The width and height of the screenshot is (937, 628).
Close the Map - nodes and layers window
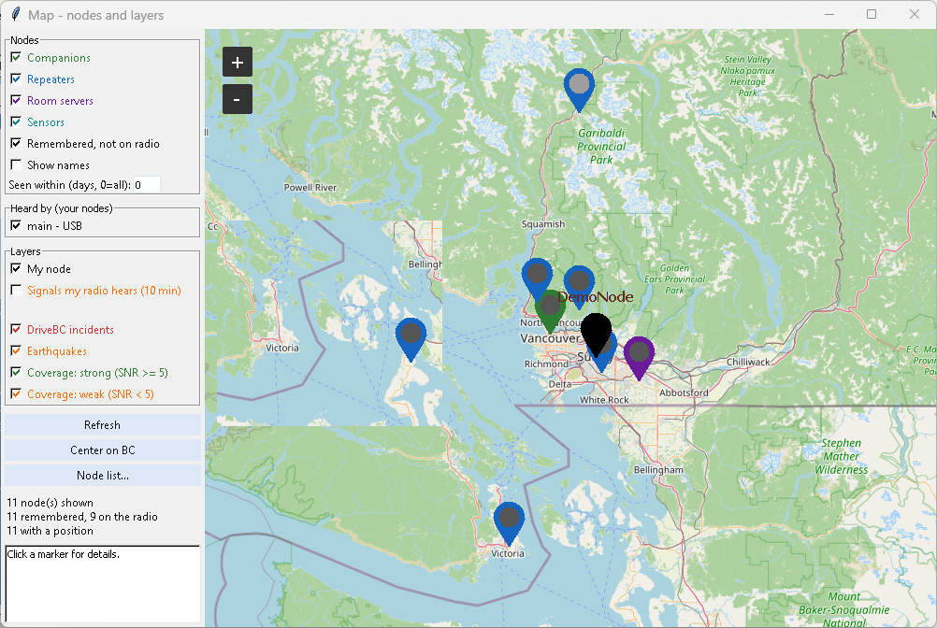coord(915,14)
